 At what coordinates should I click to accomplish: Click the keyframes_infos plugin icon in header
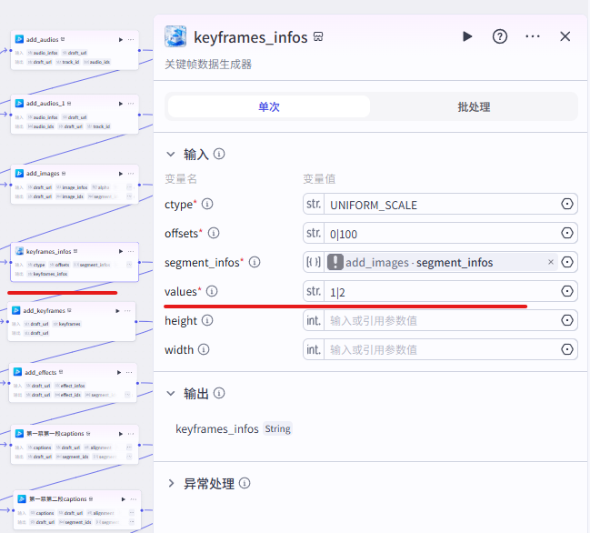point(175,36)
